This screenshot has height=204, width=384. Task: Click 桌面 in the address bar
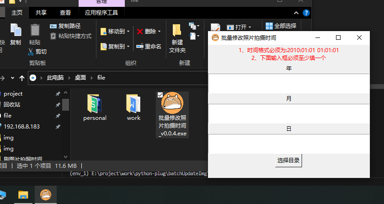(x=80, y=78)
